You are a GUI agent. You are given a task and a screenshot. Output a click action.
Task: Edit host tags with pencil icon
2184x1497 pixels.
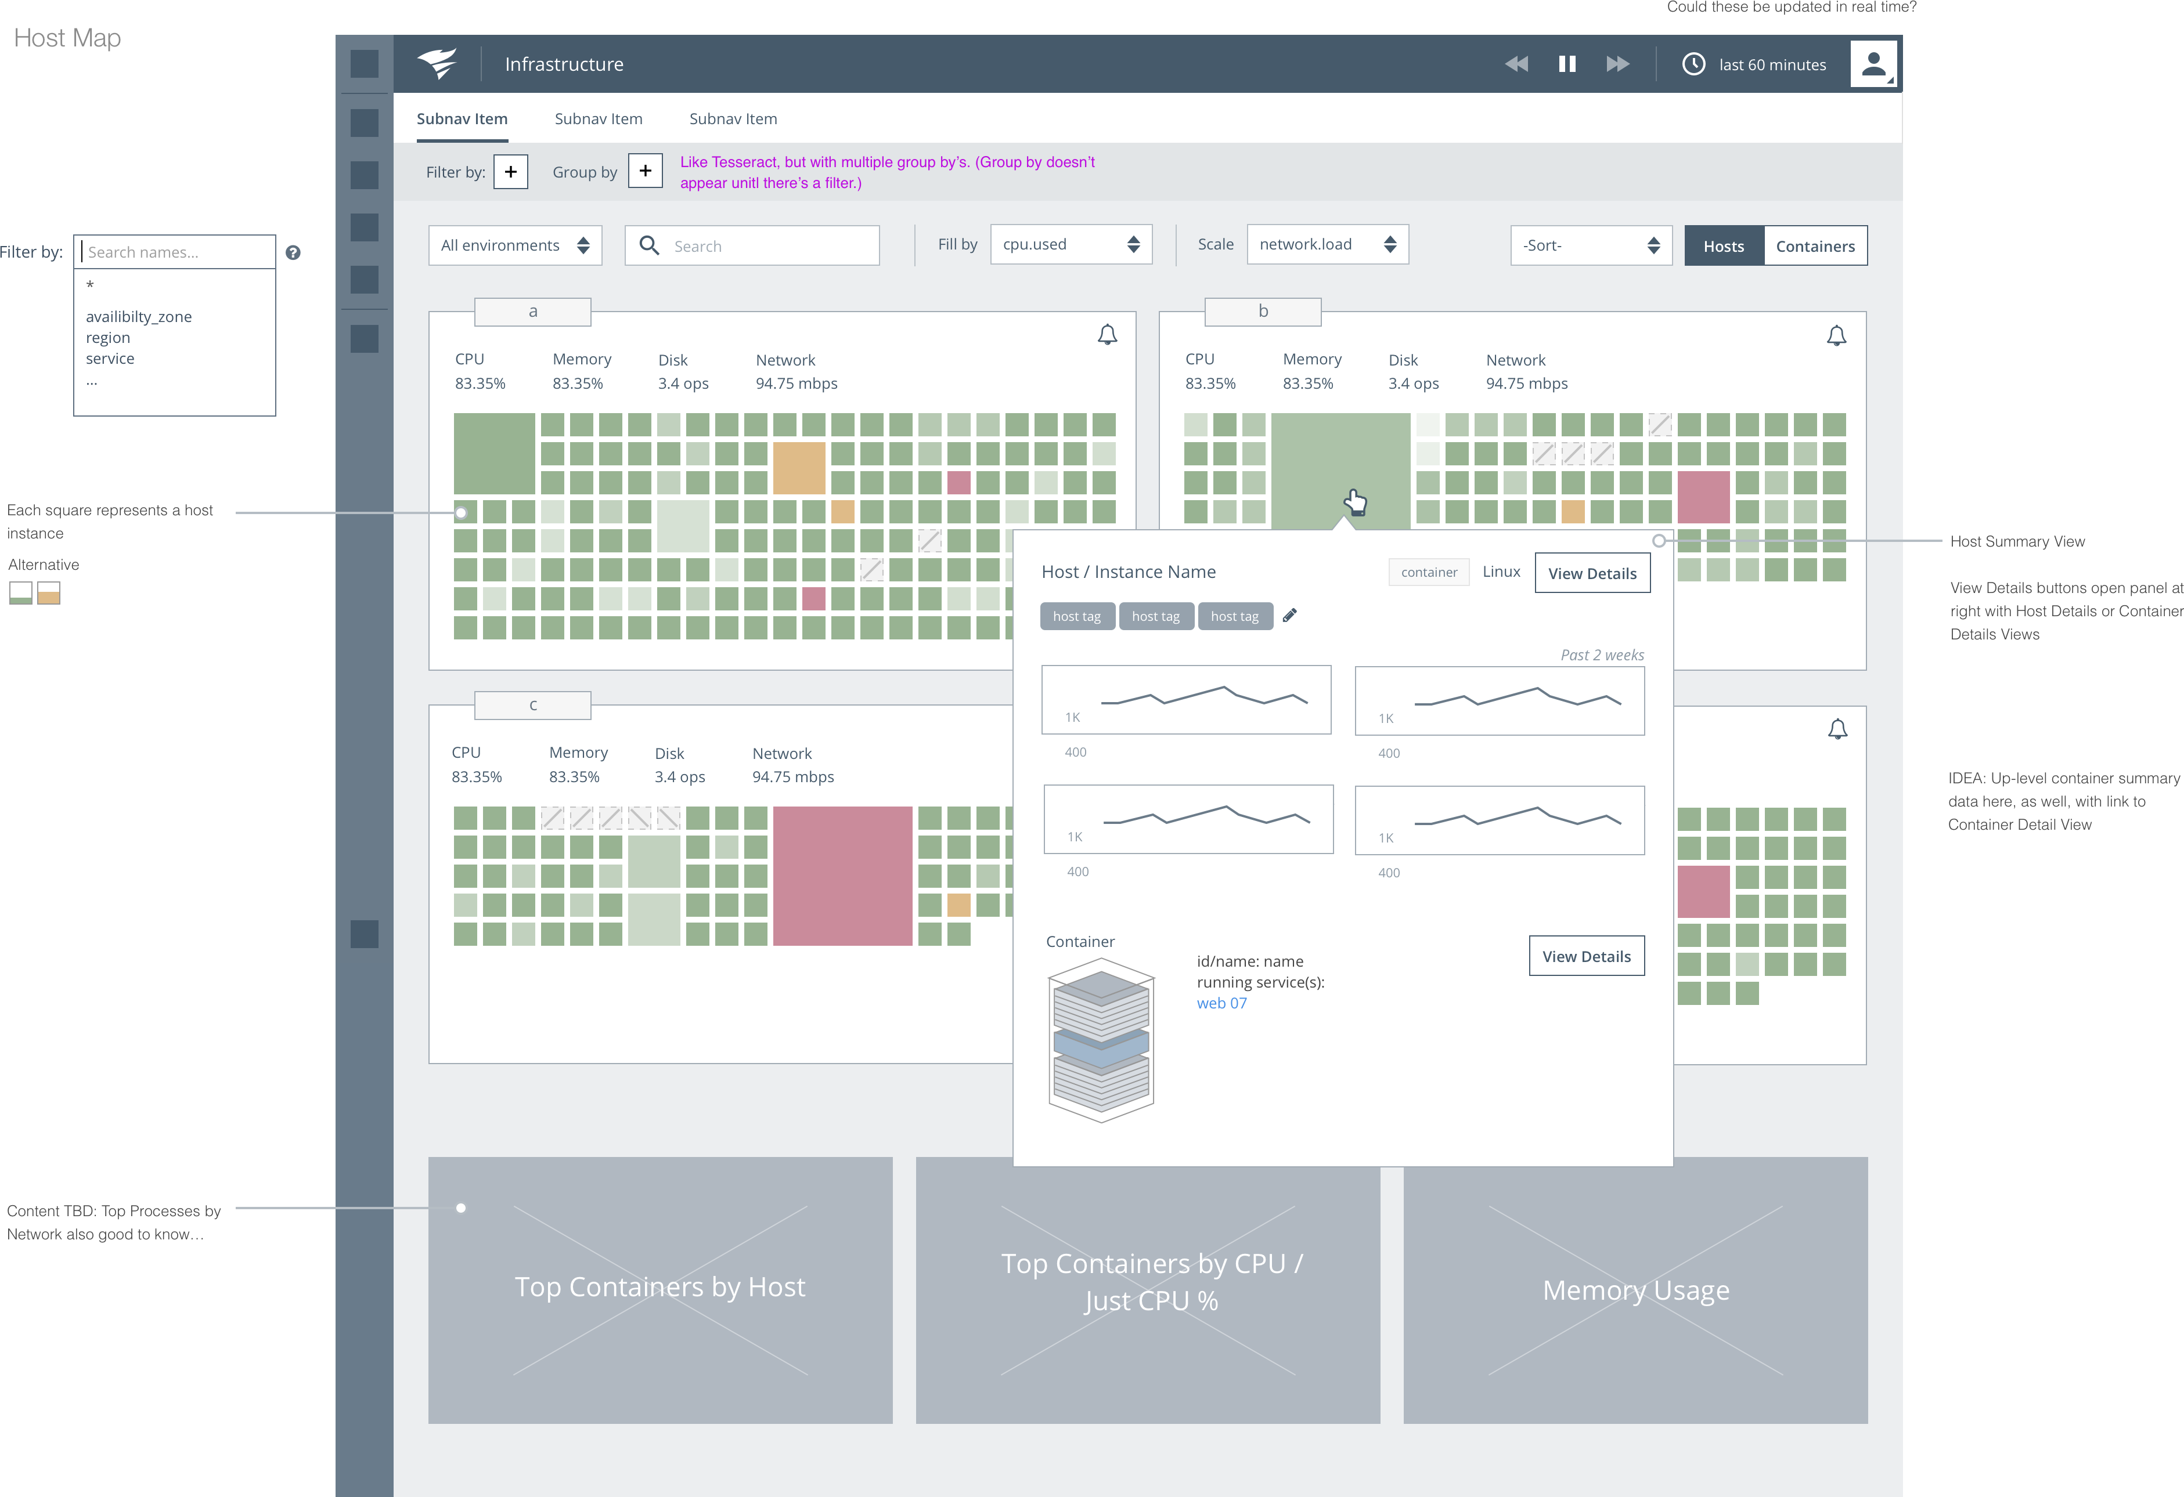point(1289,615)
